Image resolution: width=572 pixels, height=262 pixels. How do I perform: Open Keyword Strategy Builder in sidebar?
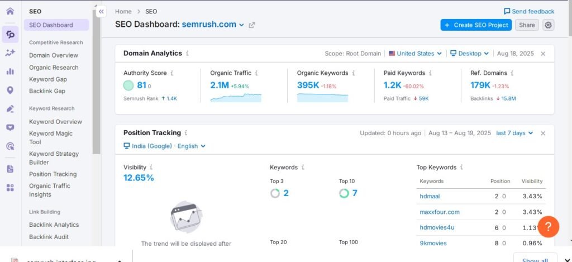pos(54,158)
